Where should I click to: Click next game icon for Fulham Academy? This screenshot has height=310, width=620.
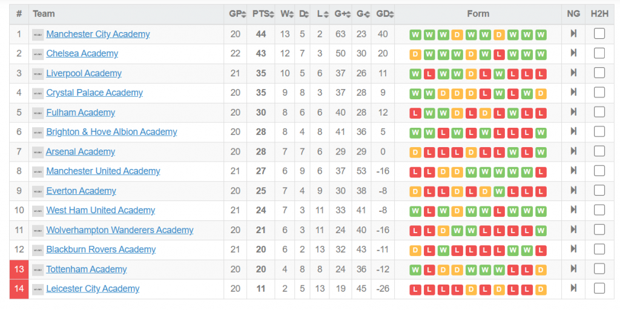tap(573, 113)
